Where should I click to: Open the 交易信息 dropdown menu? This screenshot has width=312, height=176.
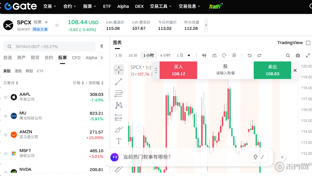pyautogui.click(x=189, y=6)
